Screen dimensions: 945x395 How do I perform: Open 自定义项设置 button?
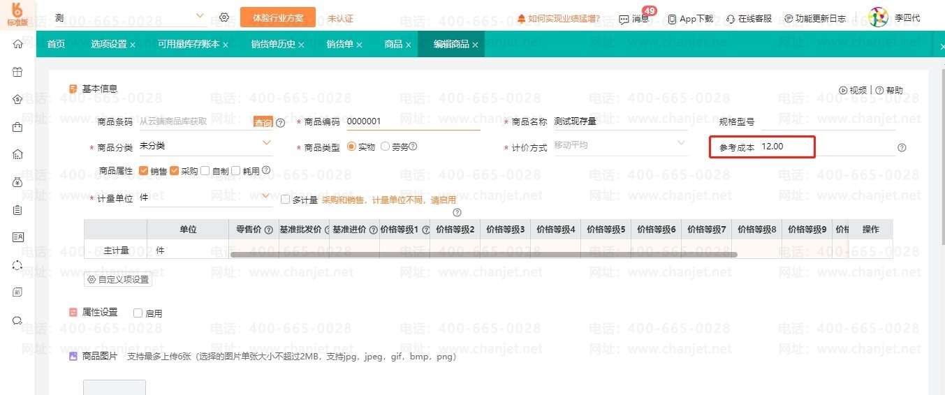(x=118, y=280)
